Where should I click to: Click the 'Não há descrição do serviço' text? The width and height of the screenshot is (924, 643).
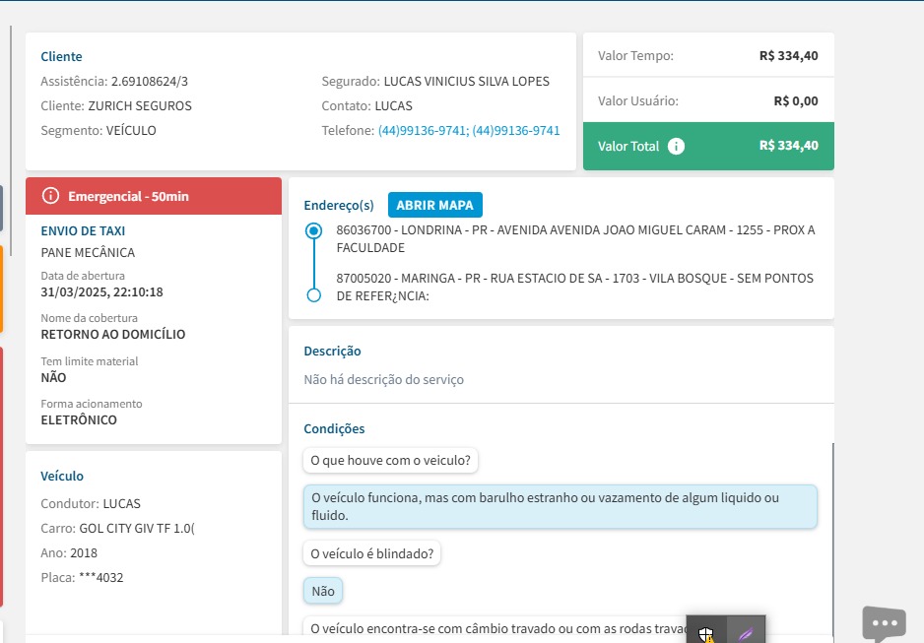point(383,380)
